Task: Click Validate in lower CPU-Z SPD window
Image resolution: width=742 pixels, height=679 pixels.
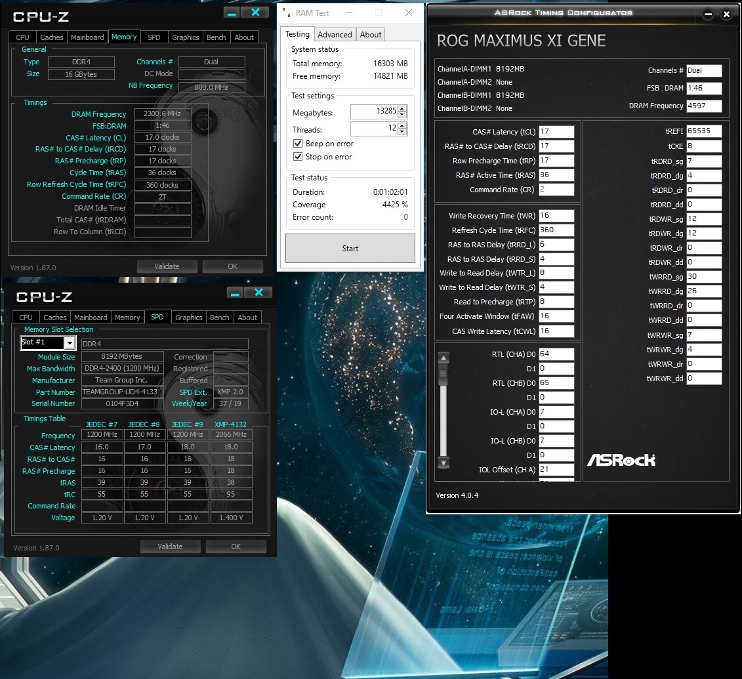Action: [170, 546]
